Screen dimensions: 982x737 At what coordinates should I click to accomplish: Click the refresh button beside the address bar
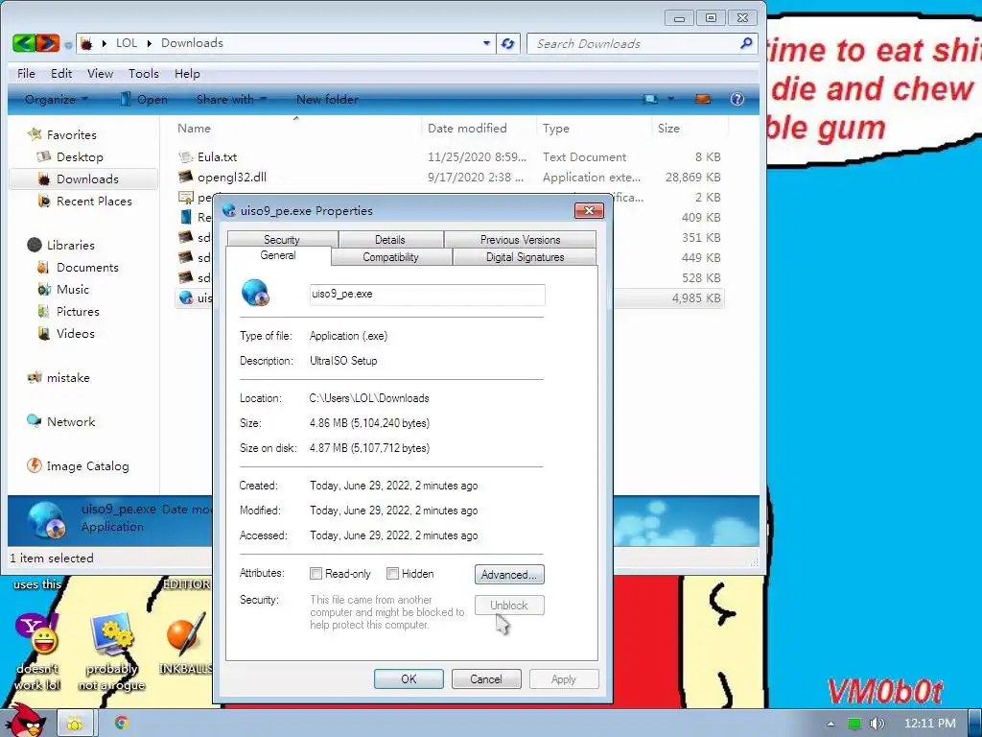[508, 44]
